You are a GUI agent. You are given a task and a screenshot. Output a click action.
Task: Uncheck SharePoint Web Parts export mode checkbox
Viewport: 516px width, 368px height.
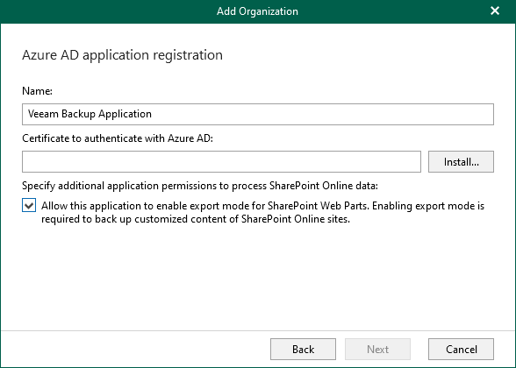29,206
